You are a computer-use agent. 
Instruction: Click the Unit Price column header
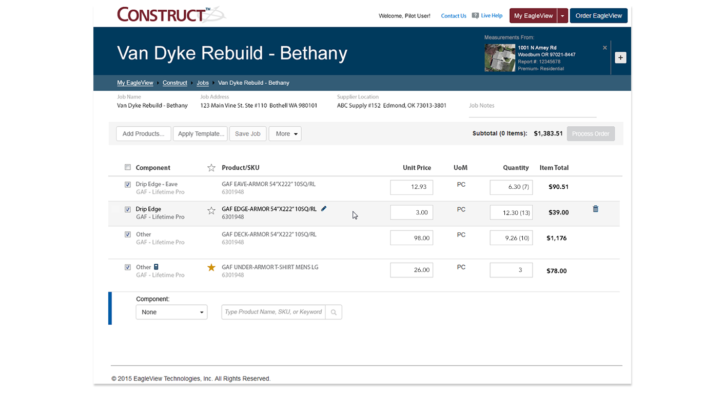click(x=417, y=168)
